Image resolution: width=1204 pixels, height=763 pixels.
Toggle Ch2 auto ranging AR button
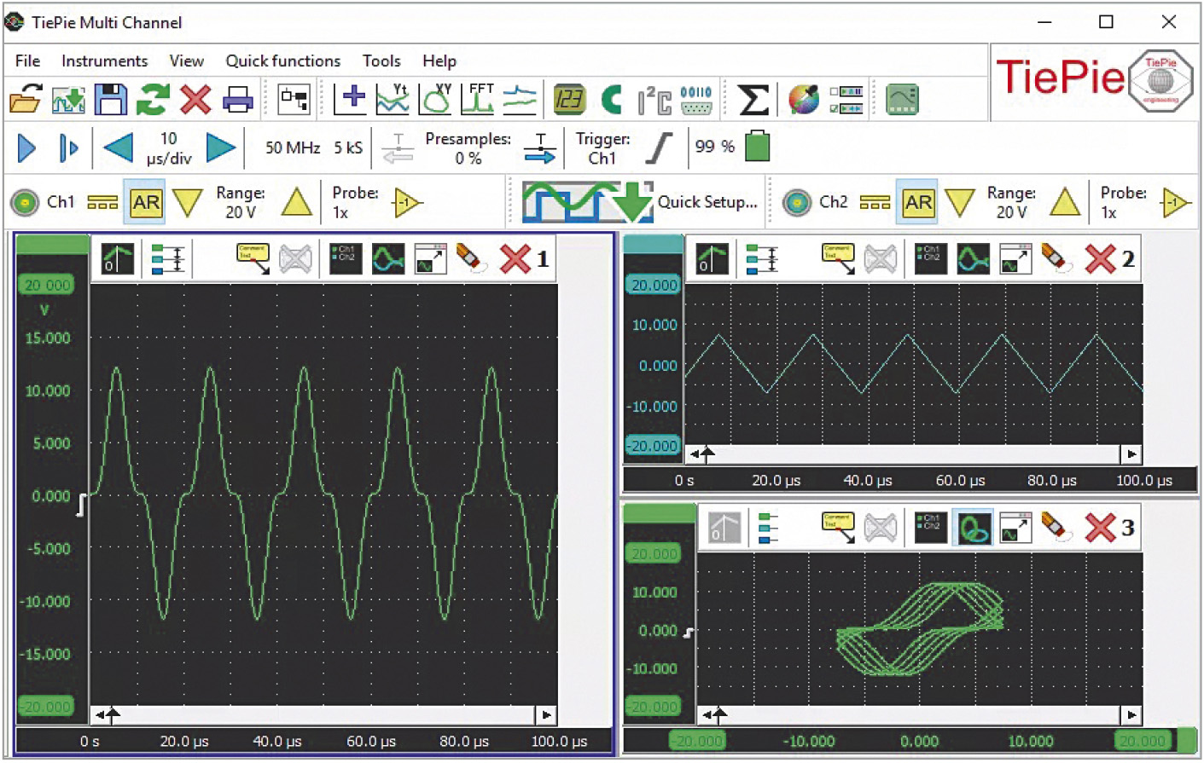click(x=917, y=202)
